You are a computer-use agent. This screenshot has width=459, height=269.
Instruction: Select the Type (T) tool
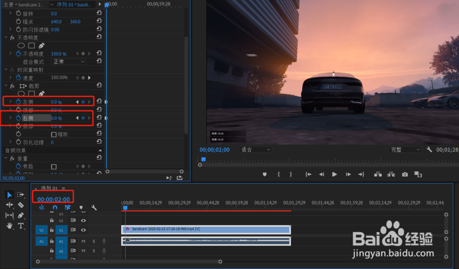pyautogui.click(x=21, y=226)
